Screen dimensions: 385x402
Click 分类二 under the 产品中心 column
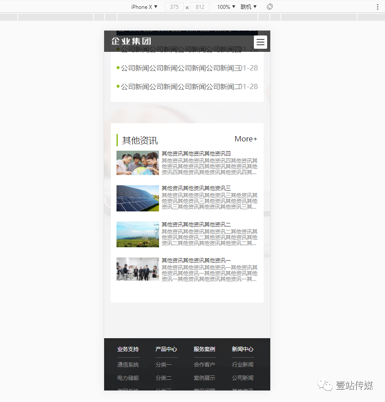tap(163, 378)
